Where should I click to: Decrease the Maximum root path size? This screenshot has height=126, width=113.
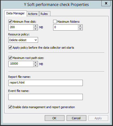click(36, 65)
